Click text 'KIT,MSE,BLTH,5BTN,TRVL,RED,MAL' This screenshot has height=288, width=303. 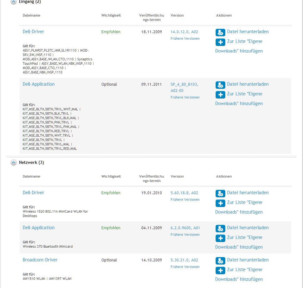50,149
